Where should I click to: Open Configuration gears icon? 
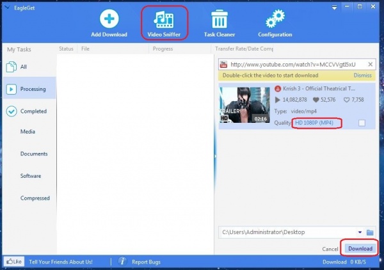pos(275,19)
